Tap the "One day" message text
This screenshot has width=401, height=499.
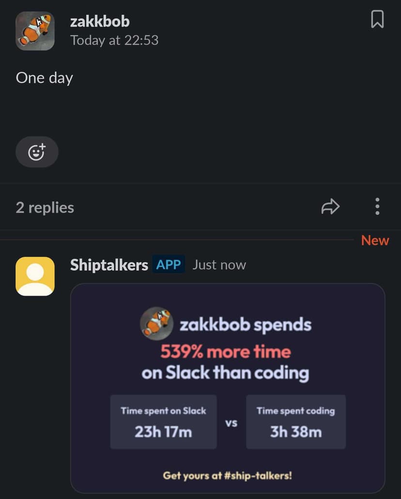click(x=45, y=78)
